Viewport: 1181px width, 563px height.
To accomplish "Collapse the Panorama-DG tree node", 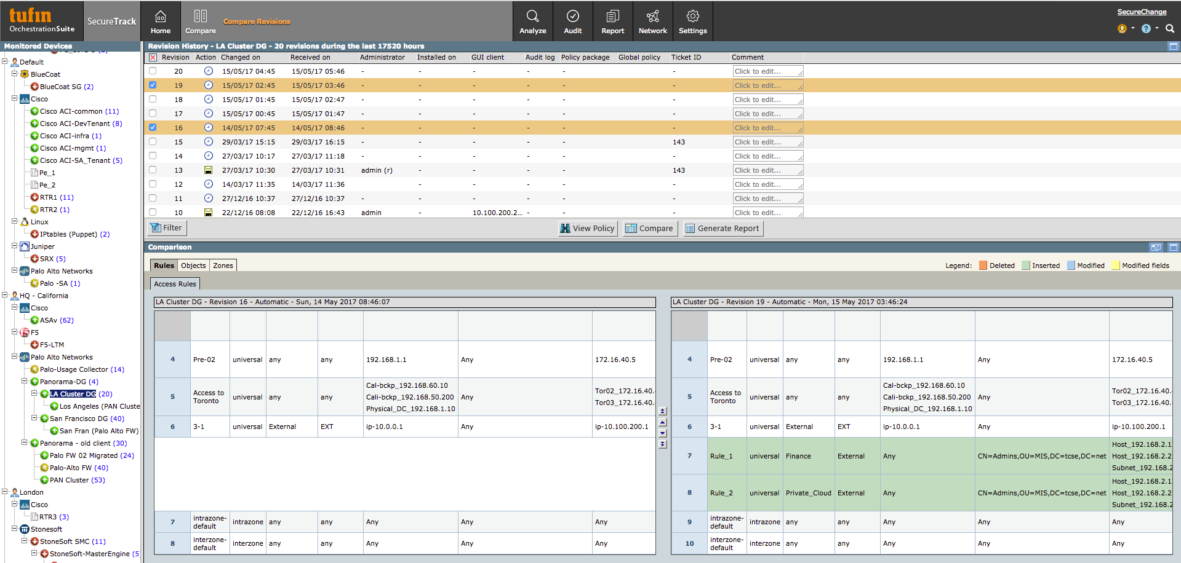I will [25, 380].
